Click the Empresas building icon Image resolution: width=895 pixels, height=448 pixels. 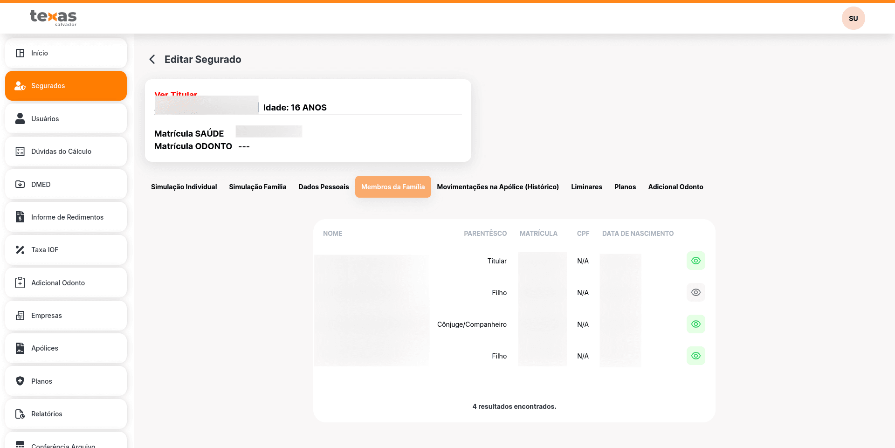[20, 316]
